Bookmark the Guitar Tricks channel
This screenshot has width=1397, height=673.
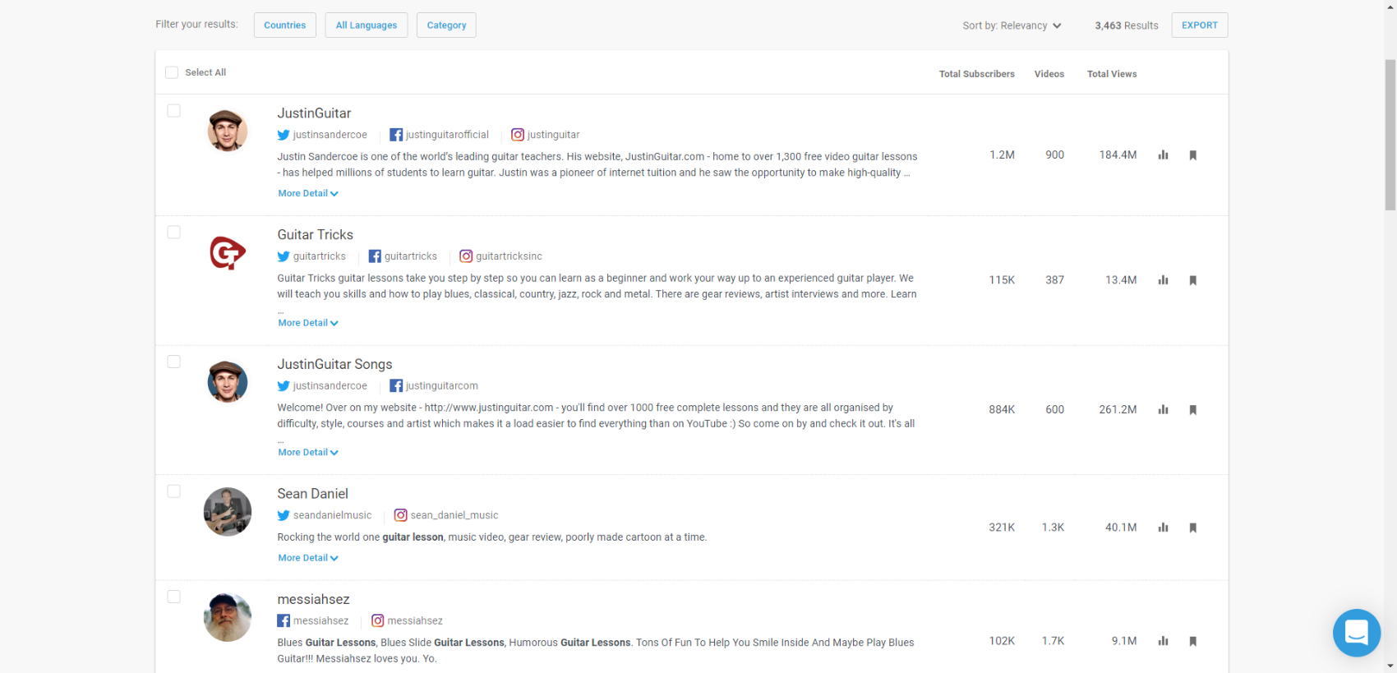pyautogui.click(x=1193, y=280)
